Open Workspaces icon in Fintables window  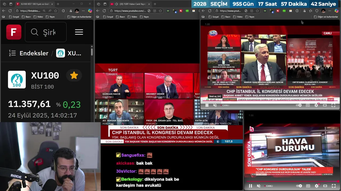[x=4, y=4]
